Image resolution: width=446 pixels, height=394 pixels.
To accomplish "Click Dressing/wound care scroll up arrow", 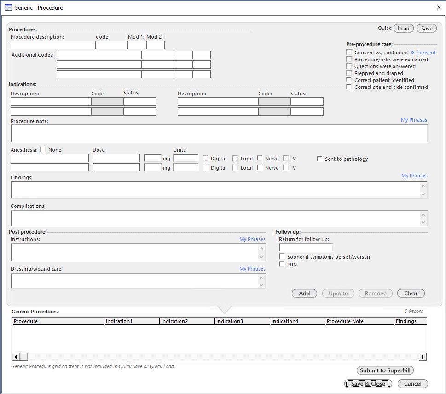I will point(261,277).
